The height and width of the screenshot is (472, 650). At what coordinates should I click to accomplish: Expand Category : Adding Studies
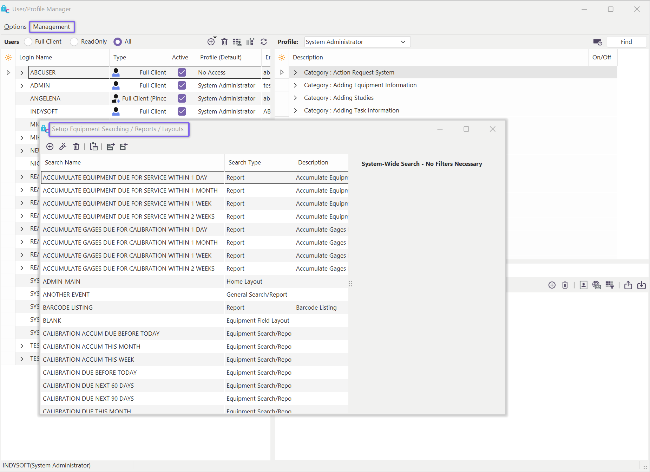point(295,98)
